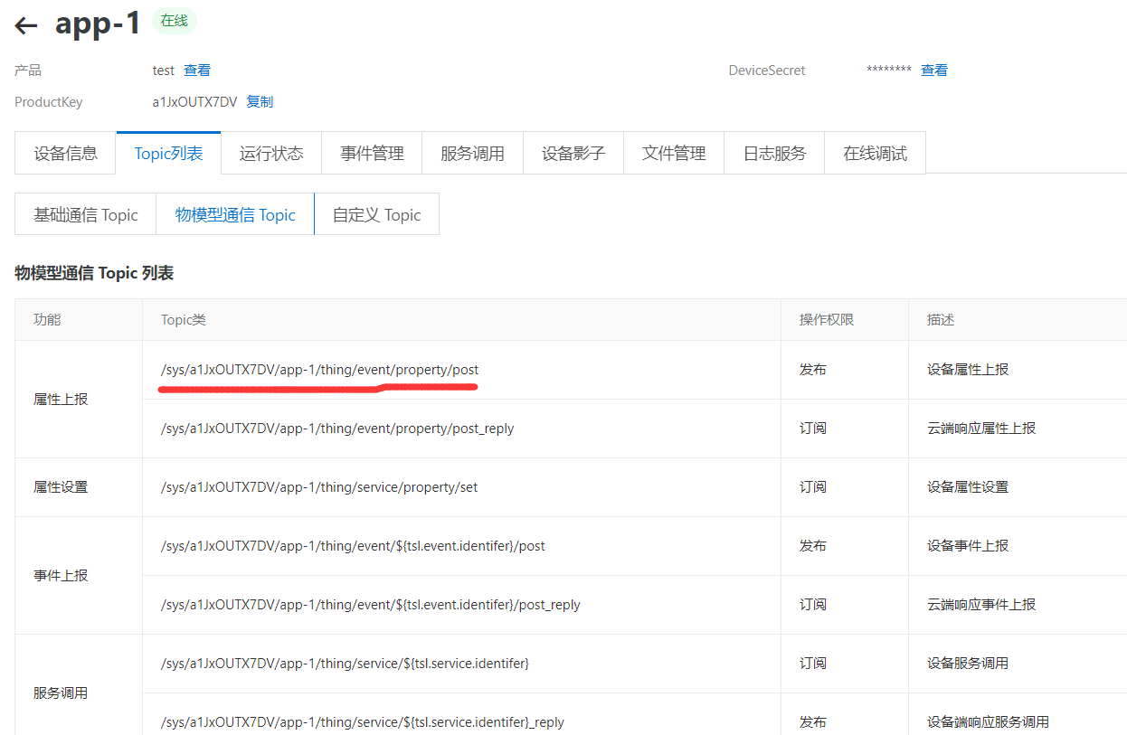Click the 设备端响应服务调用 description
1127x735 pixels.
(988, 721)
